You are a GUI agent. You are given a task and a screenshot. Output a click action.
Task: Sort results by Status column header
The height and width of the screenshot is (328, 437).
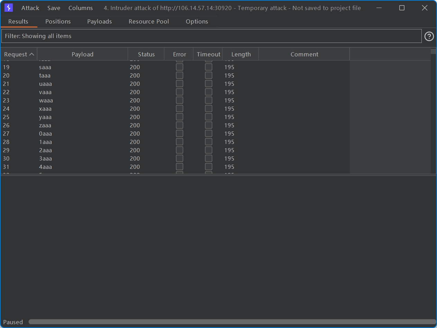(146, 54)
